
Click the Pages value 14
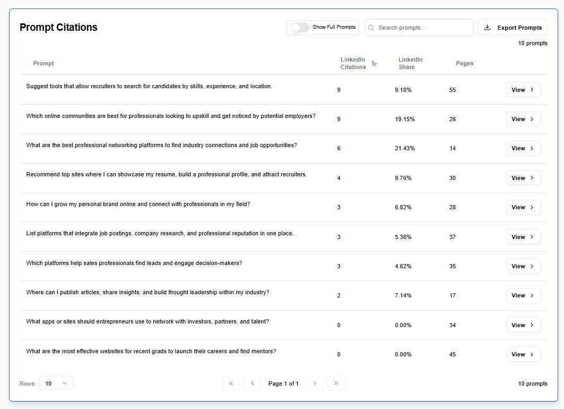click(453, 148)
